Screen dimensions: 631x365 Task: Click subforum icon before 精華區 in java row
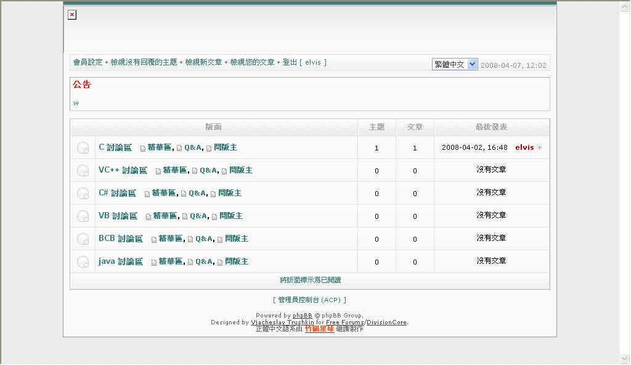[154, 262]
